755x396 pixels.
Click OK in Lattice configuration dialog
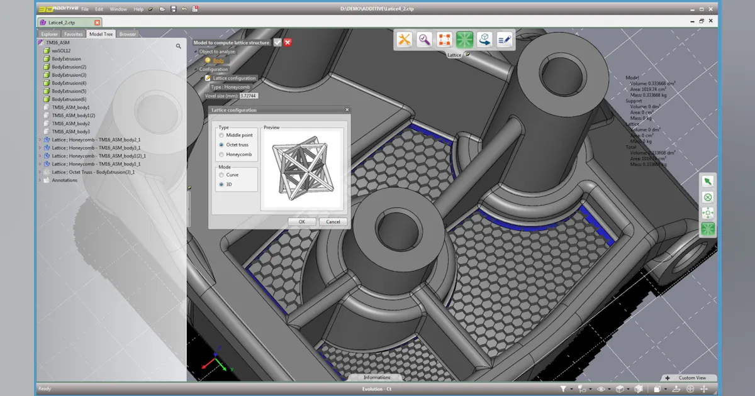coord(302,221)
